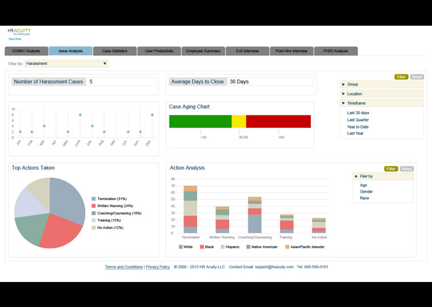Click the Reset button in Action Analysis
The image size is (432, 307).
[406, 169]
